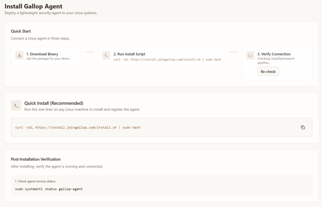The image size is (322, 207).
Task: Click the Post-Installation Verification heading
Action: click(x=36, y=159)
